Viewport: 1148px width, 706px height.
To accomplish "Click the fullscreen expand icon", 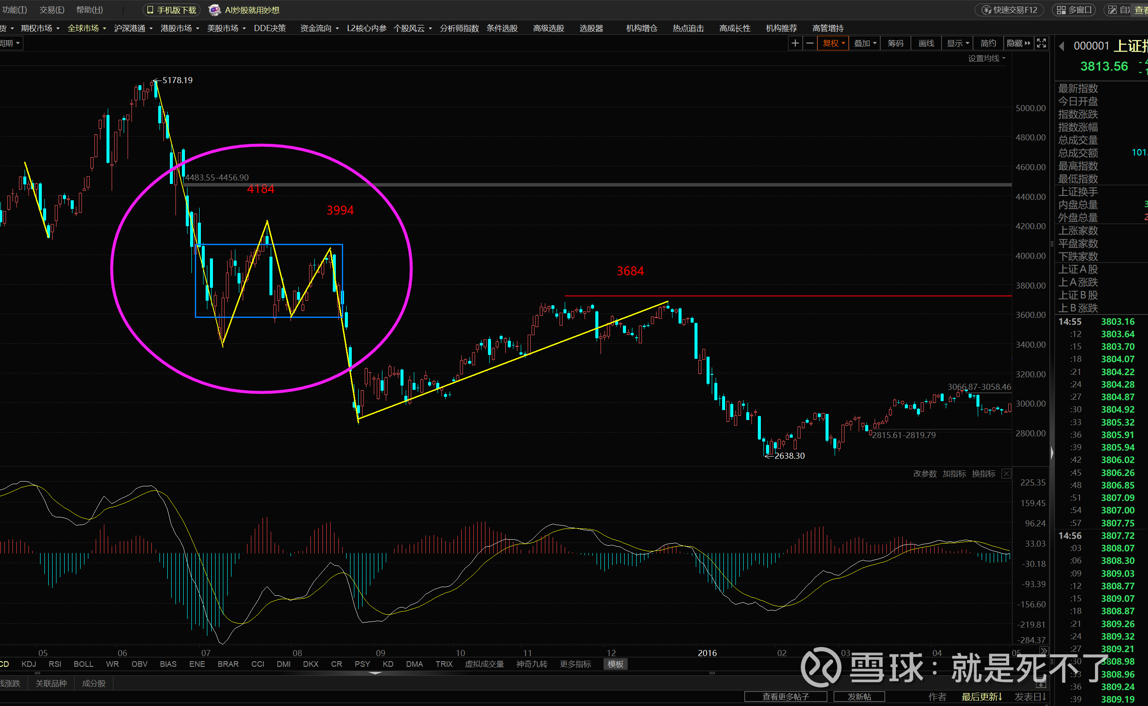I will [1042, 44].
